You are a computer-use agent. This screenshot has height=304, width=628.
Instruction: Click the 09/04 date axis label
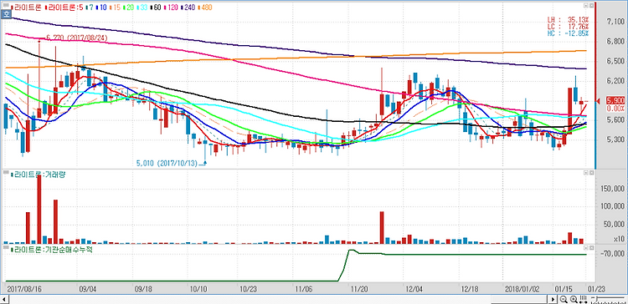pos(87,288)
